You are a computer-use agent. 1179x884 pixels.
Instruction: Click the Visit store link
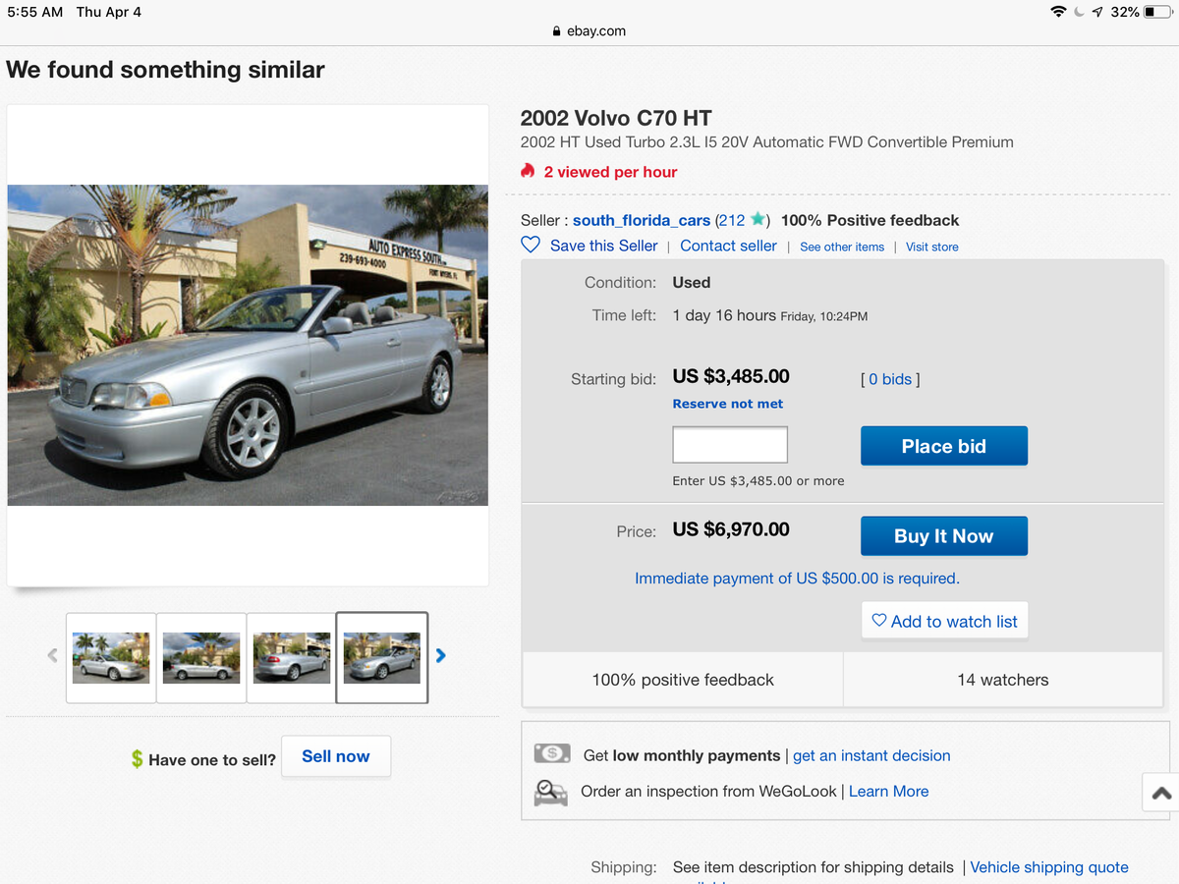[x=931, y=247]
